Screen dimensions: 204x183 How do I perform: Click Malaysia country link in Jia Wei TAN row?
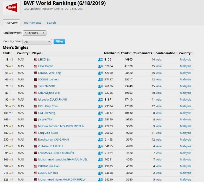(x=185, y=120)
